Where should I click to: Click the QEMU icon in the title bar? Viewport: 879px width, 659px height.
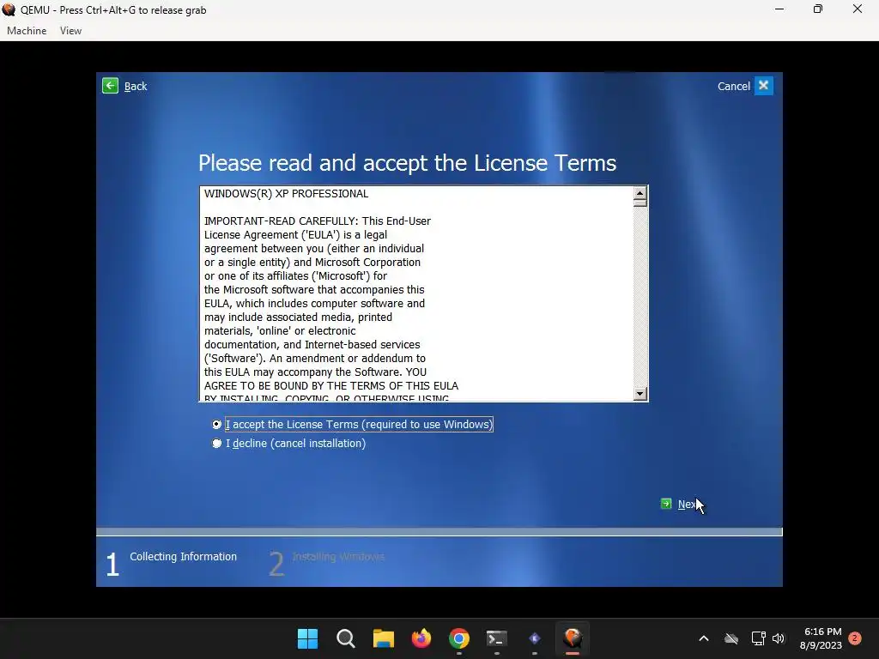(9, 9)
